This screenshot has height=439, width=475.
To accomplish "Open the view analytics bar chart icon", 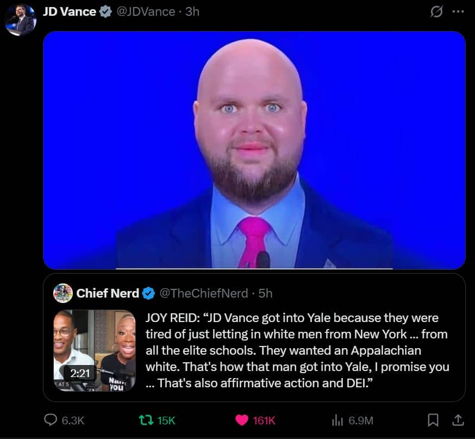I will point(337,420).
